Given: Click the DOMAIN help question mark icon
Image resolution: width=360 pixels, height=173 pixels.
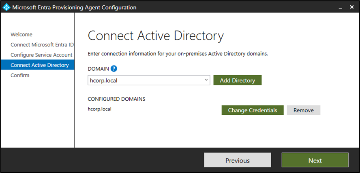Looking at the screenshot, I should click(114, 69).
